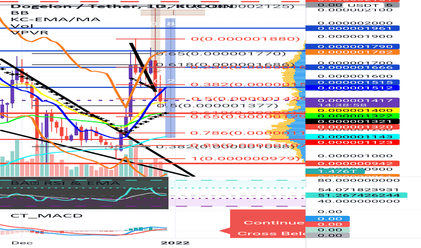The image size is (421, 248).
Task: Click the Cross Below alert text
Action: [271, 234]
